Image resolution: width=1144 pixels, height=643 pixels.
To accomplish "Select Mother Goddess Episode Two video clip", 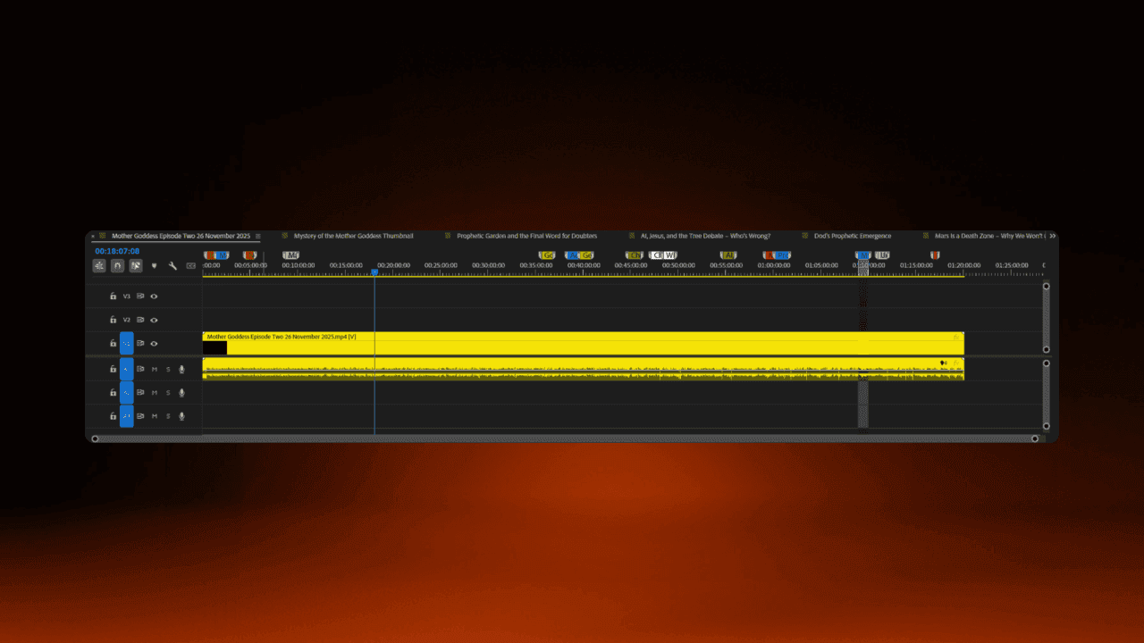I will [581, 343].
